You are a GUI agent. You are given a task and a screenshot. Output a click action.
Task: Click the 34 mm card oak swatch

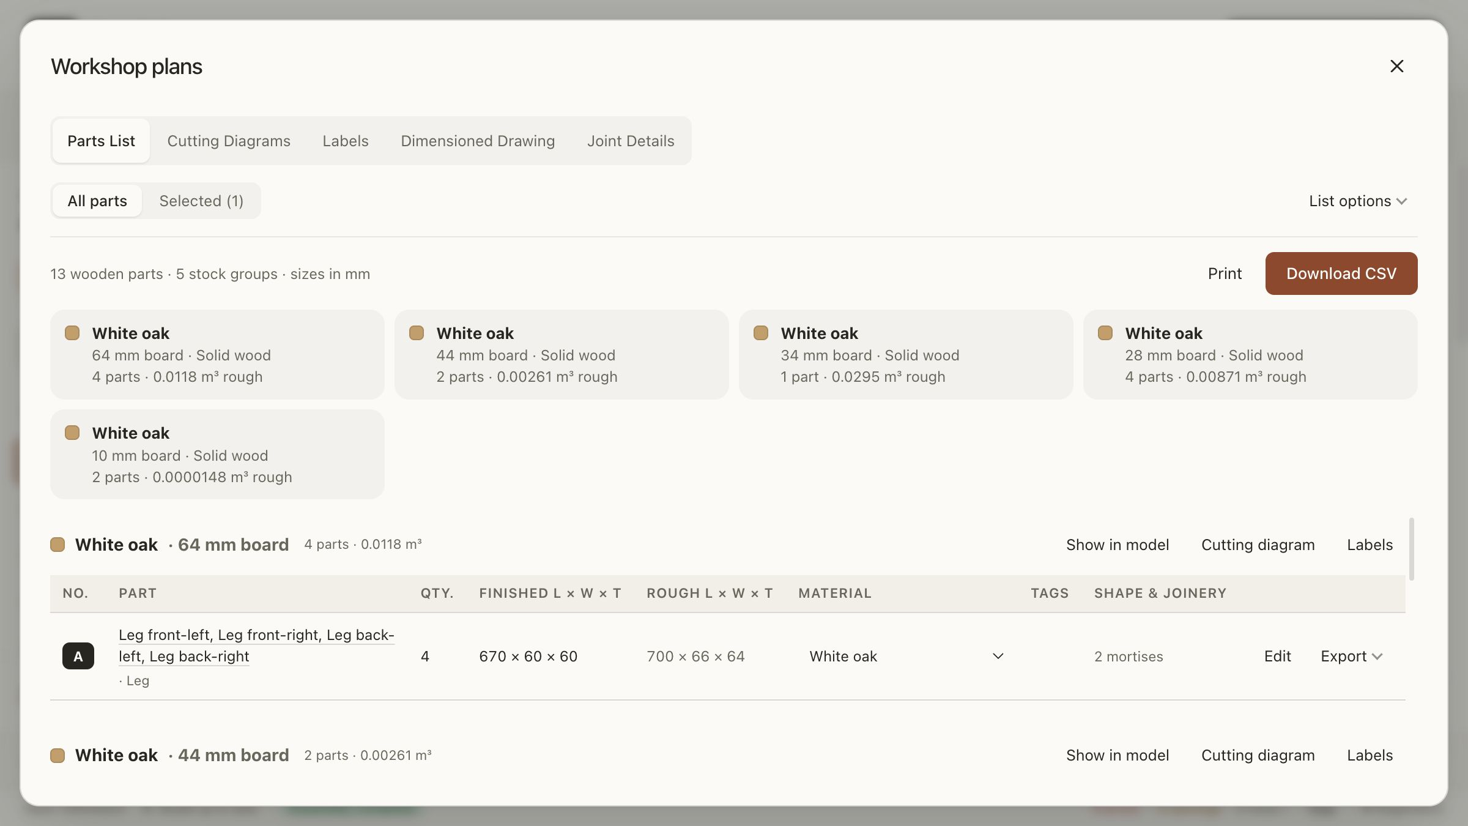[x=761, y=333]
